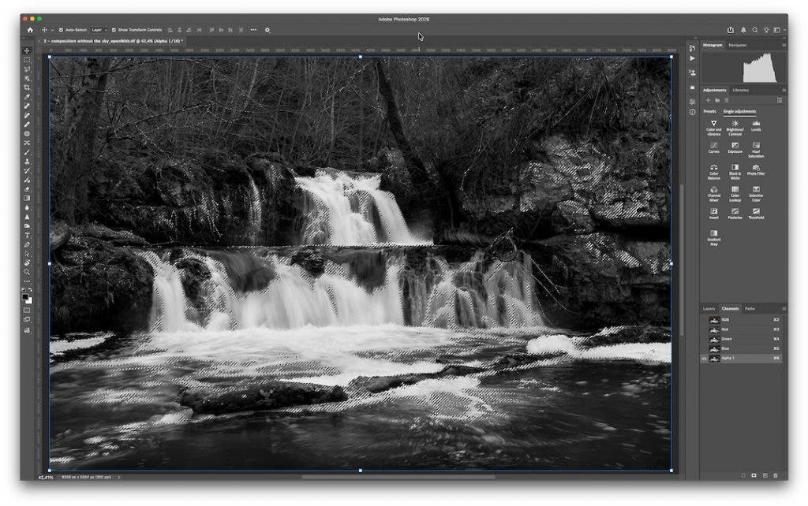
Task: Add a Photo Filter adjustment
Action: point(756,170)
